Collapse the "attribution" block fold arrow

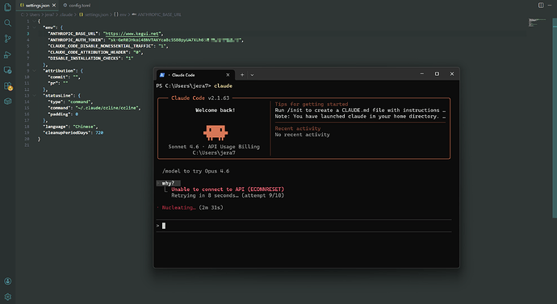click(x=35, y=71)
